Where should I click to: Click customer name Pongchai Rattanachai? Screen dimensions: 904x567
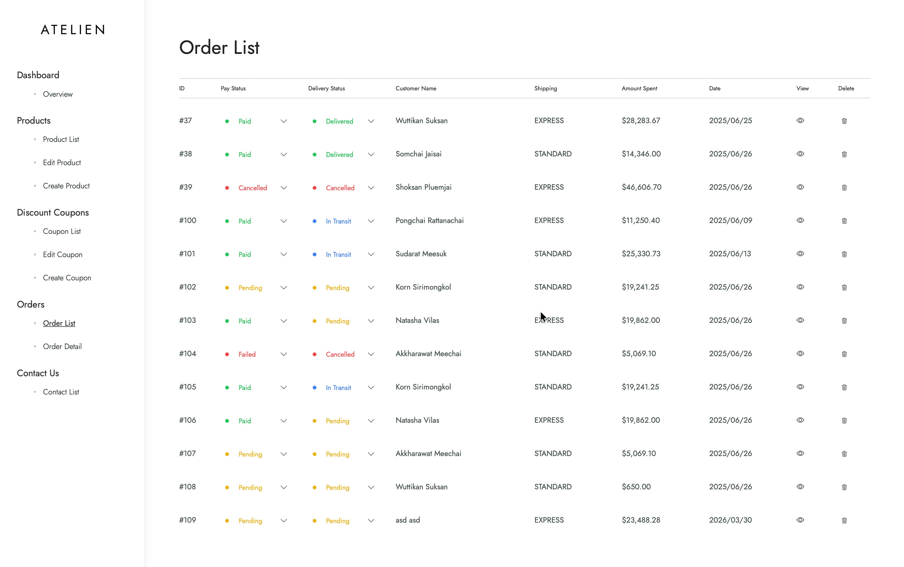point(430,221)
